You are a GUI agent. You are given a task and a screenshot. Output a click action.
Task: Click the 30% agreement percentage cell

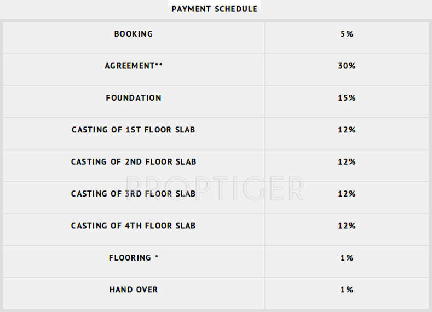(x=347, y=66)
